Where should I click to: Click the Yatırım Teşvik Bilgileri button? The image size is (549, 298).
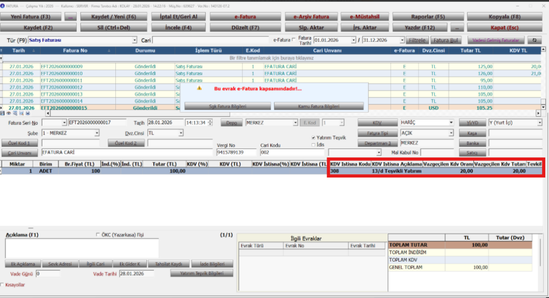coord(202,273)
